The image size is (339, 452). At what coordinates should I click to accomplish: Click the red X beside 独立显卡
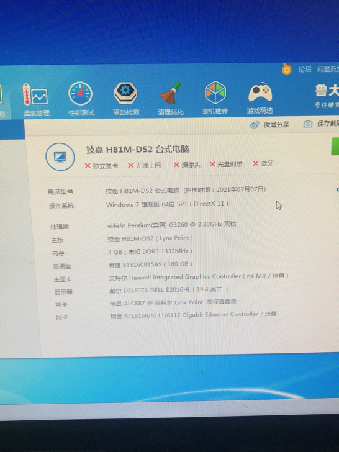pyautogui.click(x=88, y=166)
